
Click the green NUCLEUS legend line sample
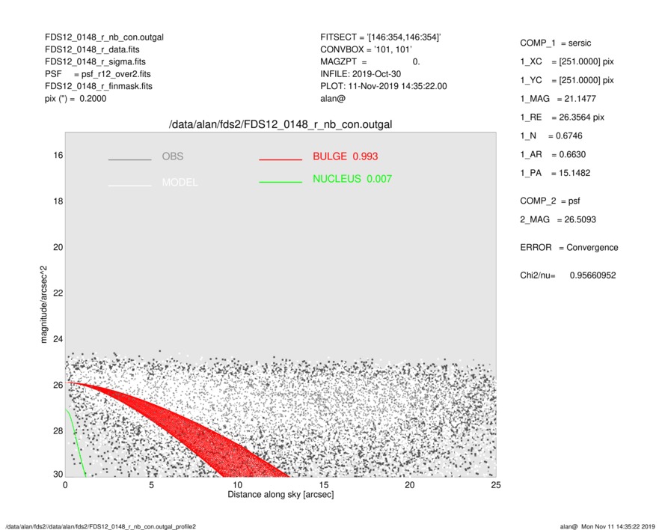(x=281, y=182)
